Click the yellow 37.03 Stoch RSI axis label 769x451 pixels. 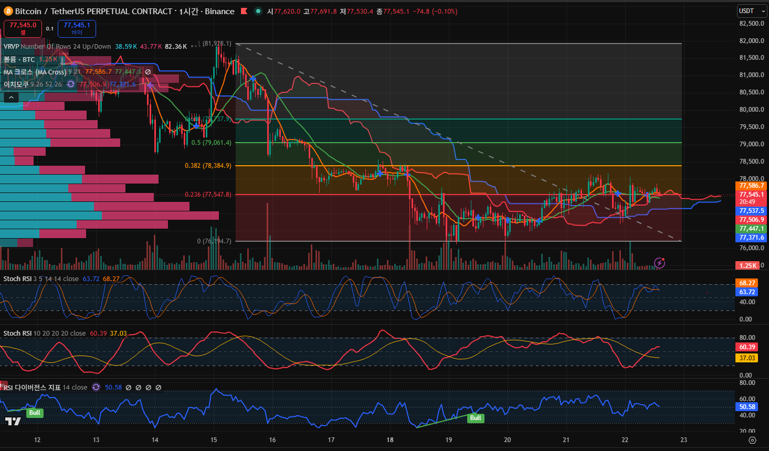747,358
